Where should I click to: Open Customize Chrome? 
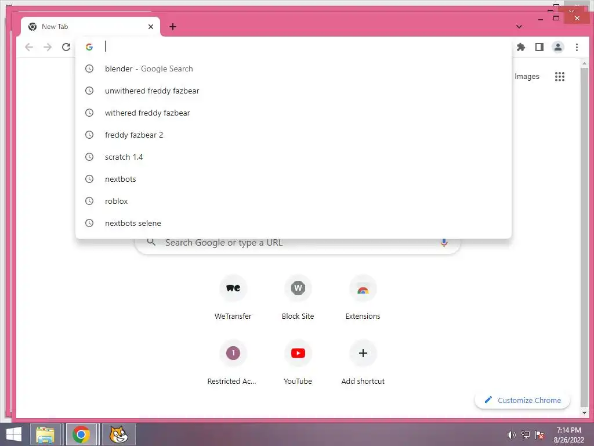coord(522,400)
